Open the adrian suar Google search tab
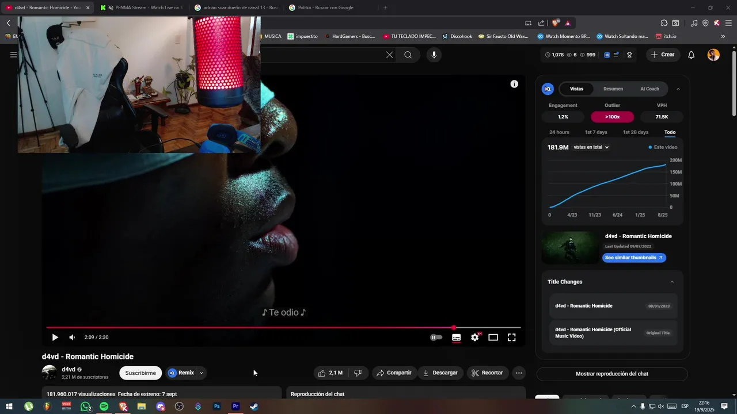This screenshot has height=414, width=737. [x=235, y=7]
